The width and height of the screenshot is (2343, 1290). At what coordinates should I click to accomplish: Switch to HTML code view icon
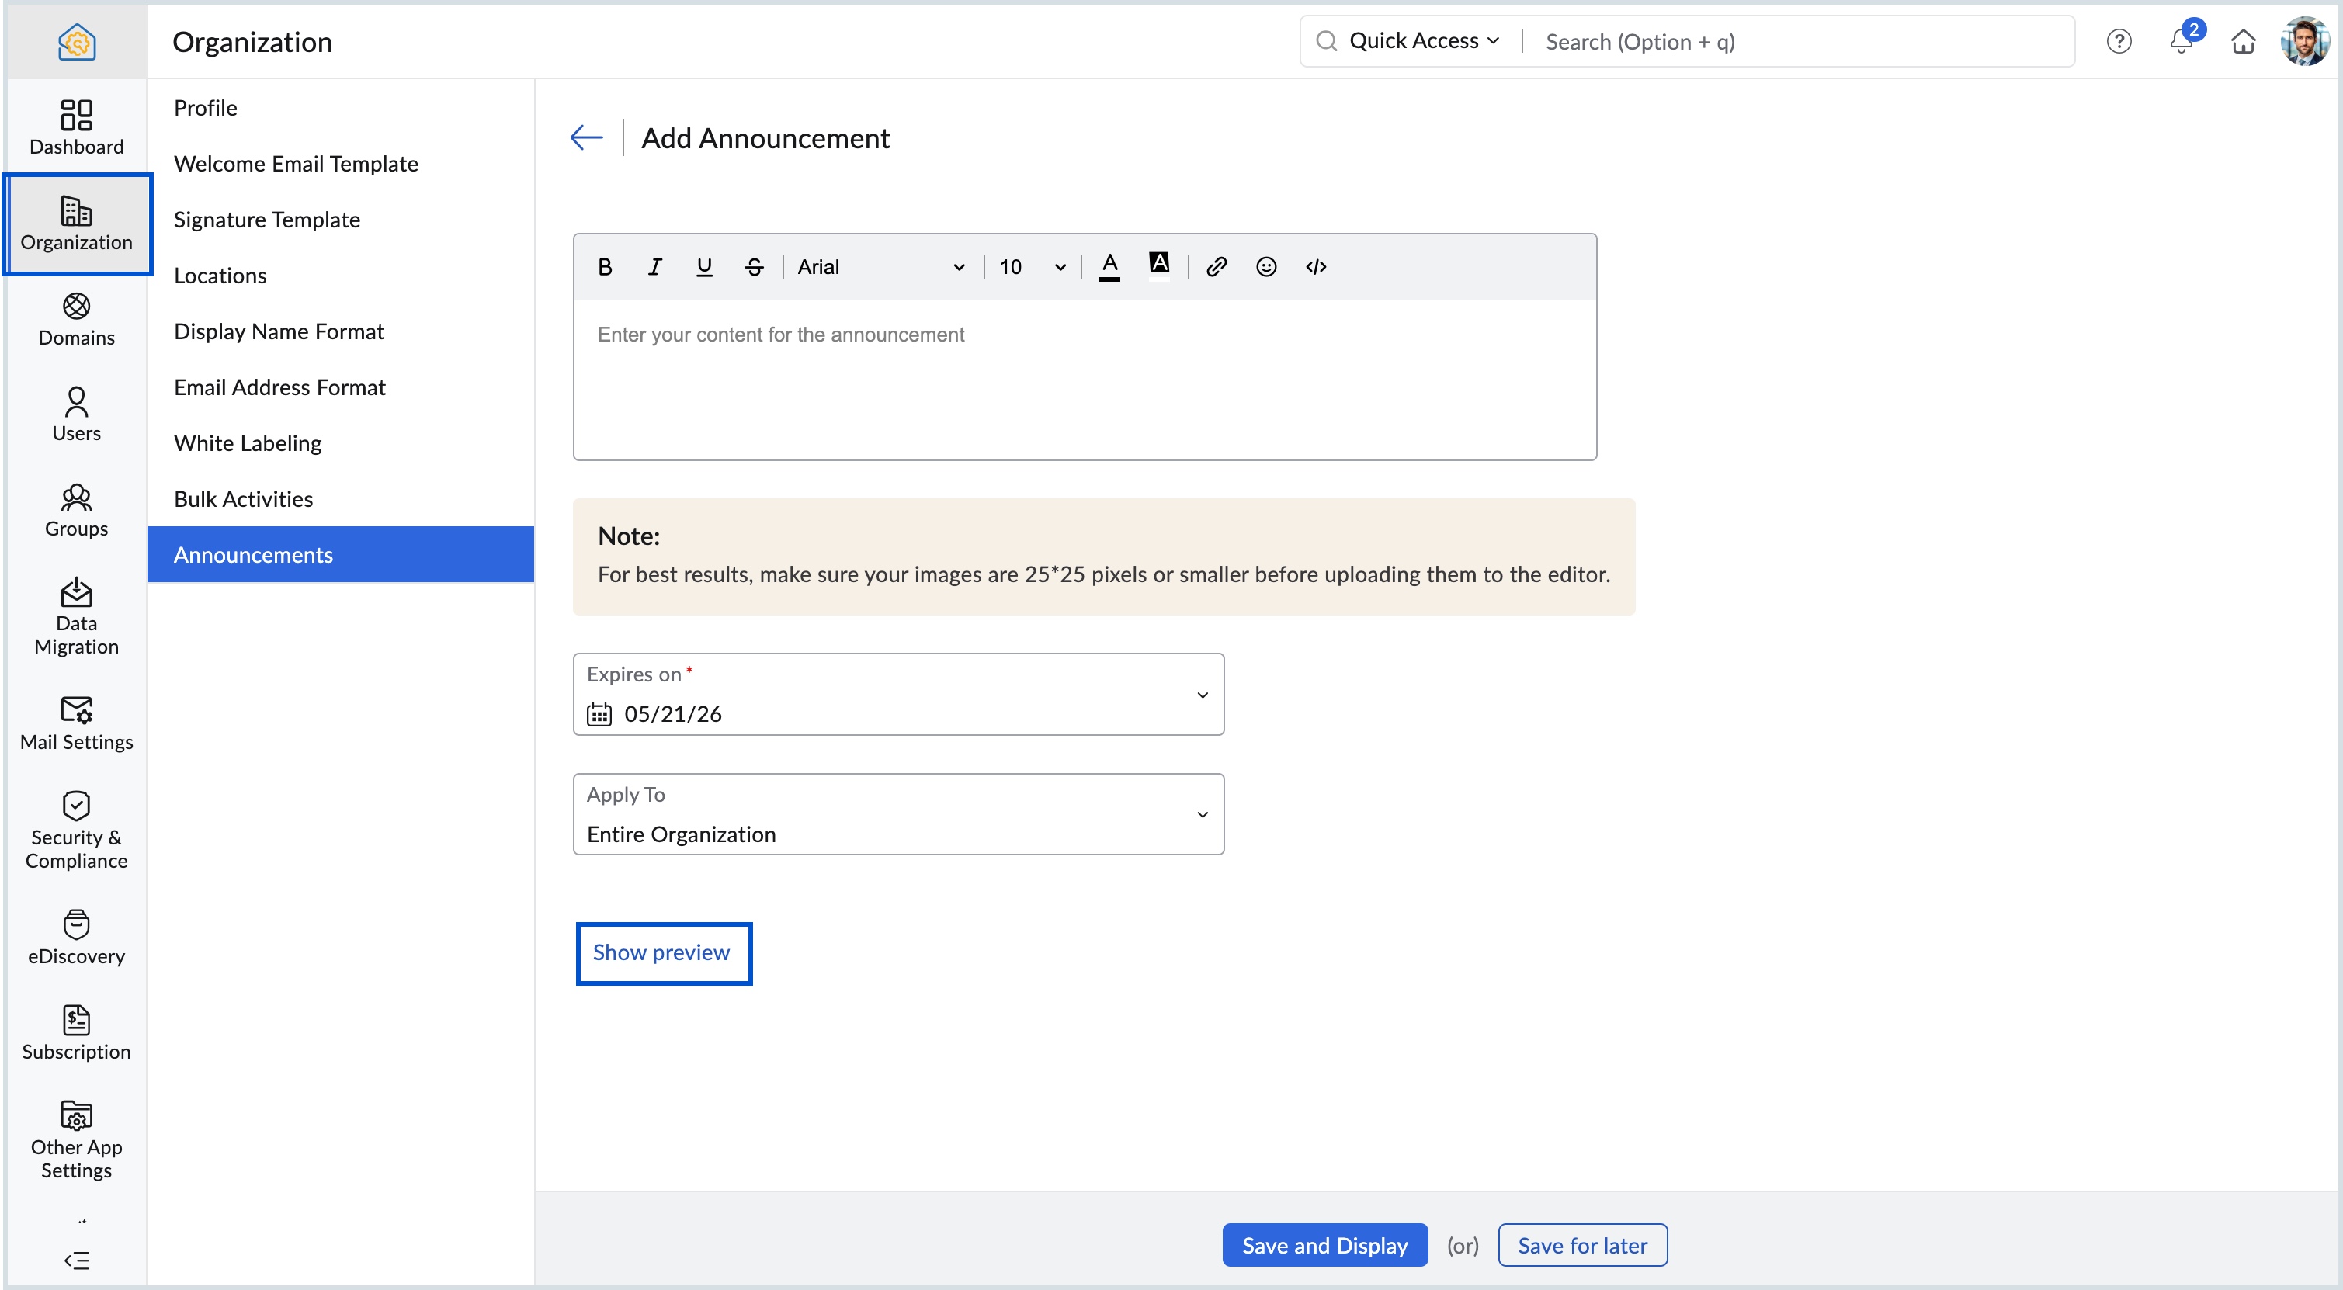click(1316, 266)
